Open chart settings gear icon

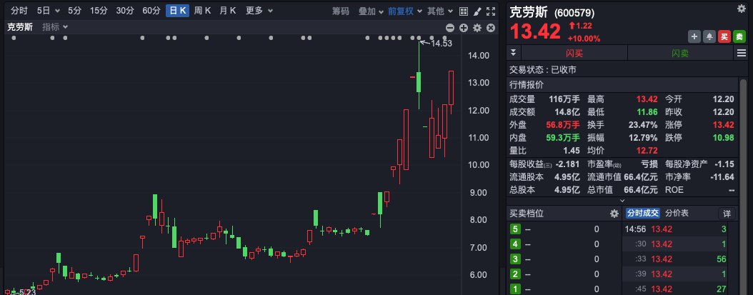[477, 28]
